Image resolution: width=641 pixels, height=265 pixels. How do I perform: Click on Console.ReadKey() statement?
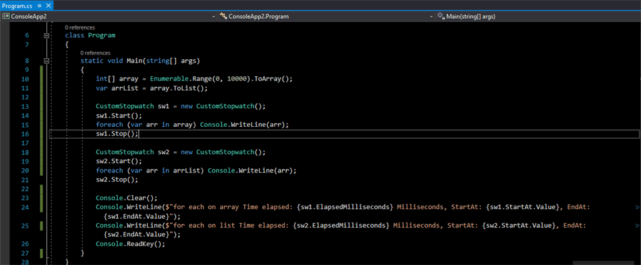click(130, 244)
